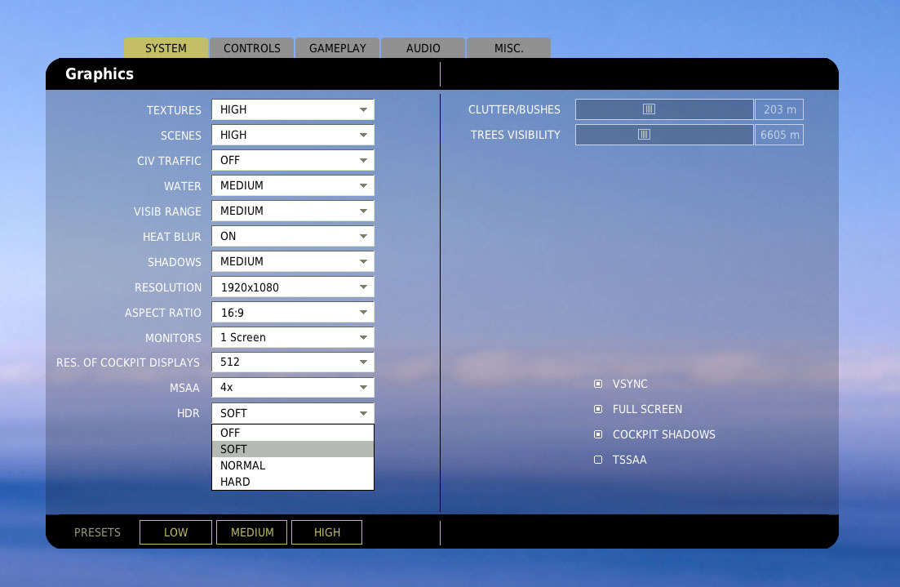Screen dimensions: 900x587
Task: Click the CLUTTER/BUSHES slider handle
Action: 649,109
